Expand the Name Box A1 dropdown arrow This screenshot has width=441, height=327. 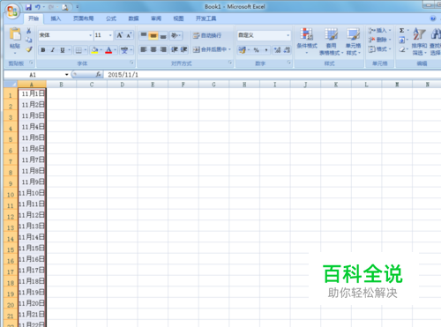(x=67, y=75)
